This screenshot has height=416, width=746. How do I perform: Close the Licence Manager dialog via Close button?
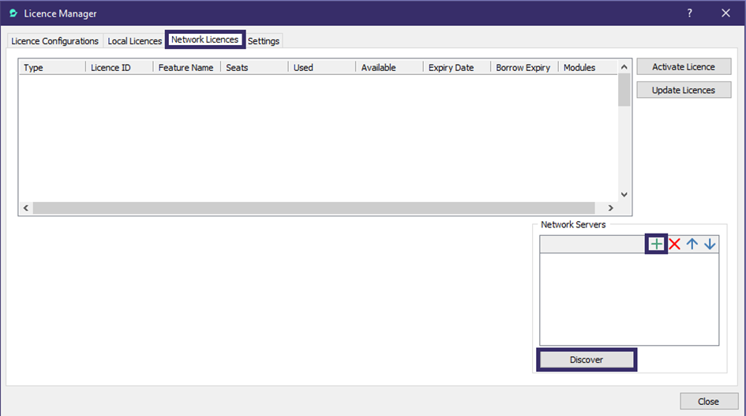pos(708,401)
